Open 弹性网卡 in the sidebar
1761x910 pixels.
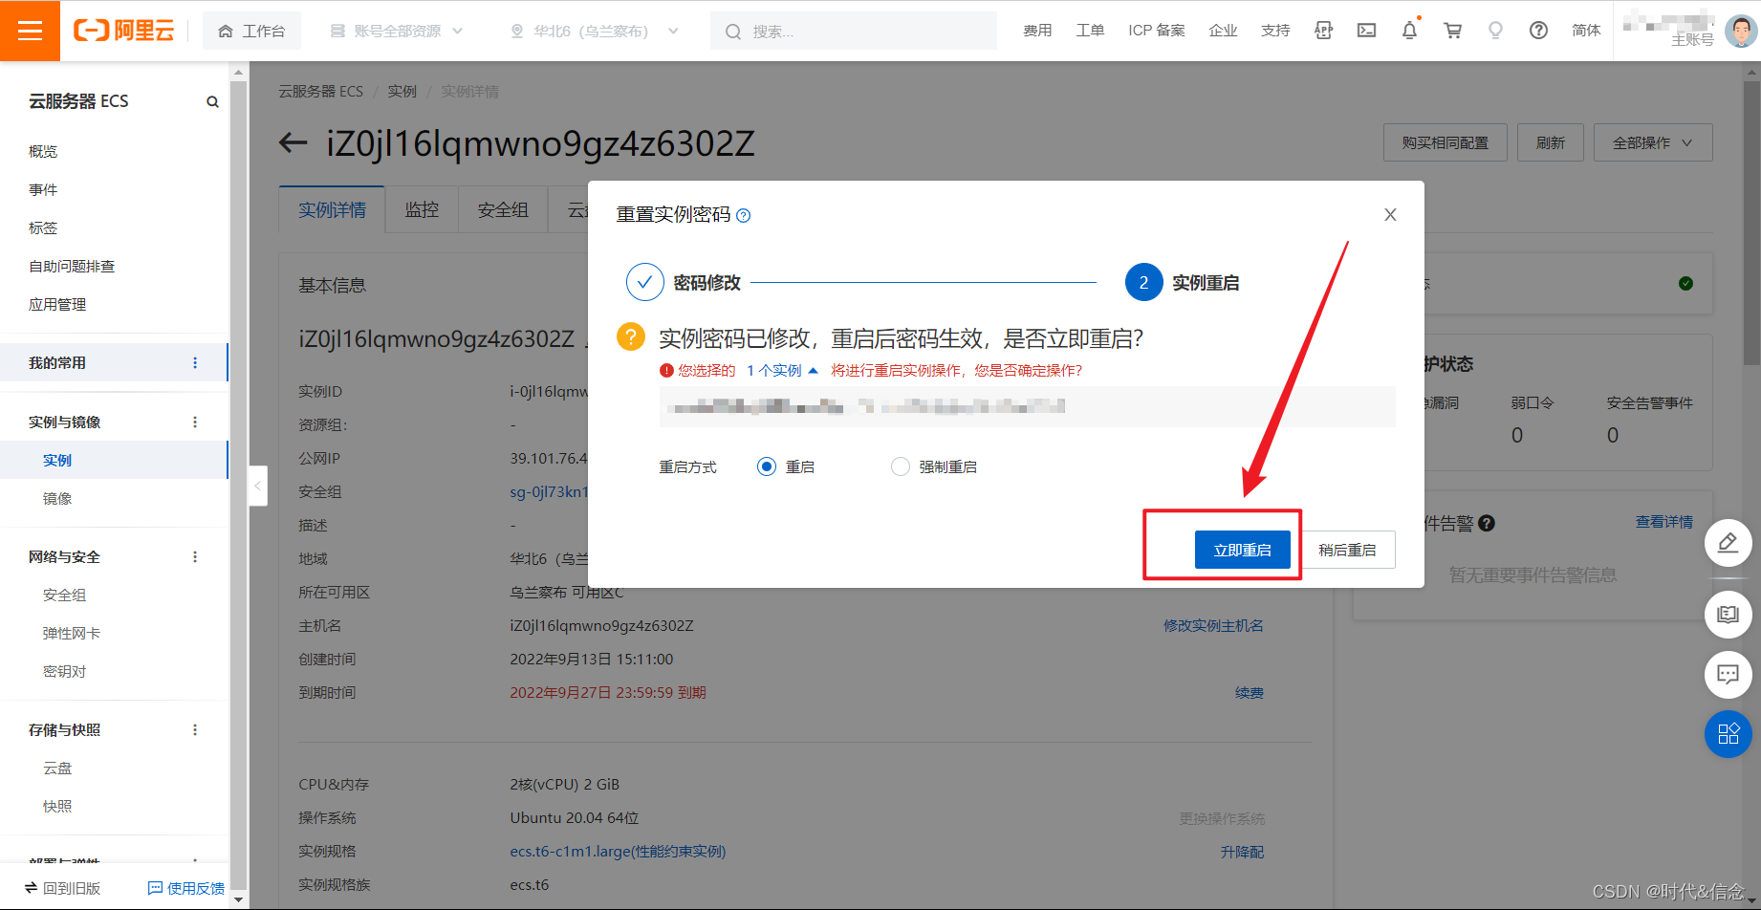72,634
